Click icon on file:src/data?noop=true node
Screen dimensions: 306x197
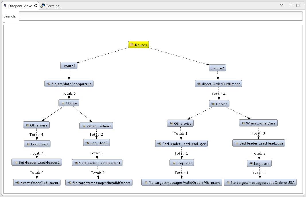(48, 84)
